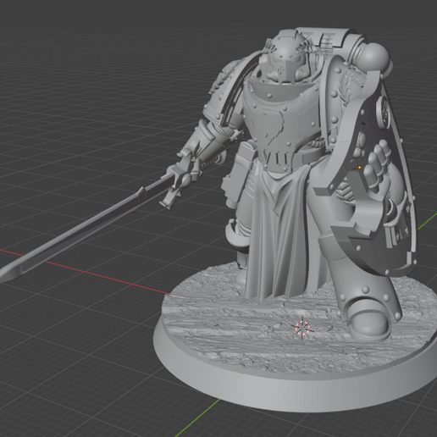
Task: Select the orange object origin dot
Action: coord(359,168)
